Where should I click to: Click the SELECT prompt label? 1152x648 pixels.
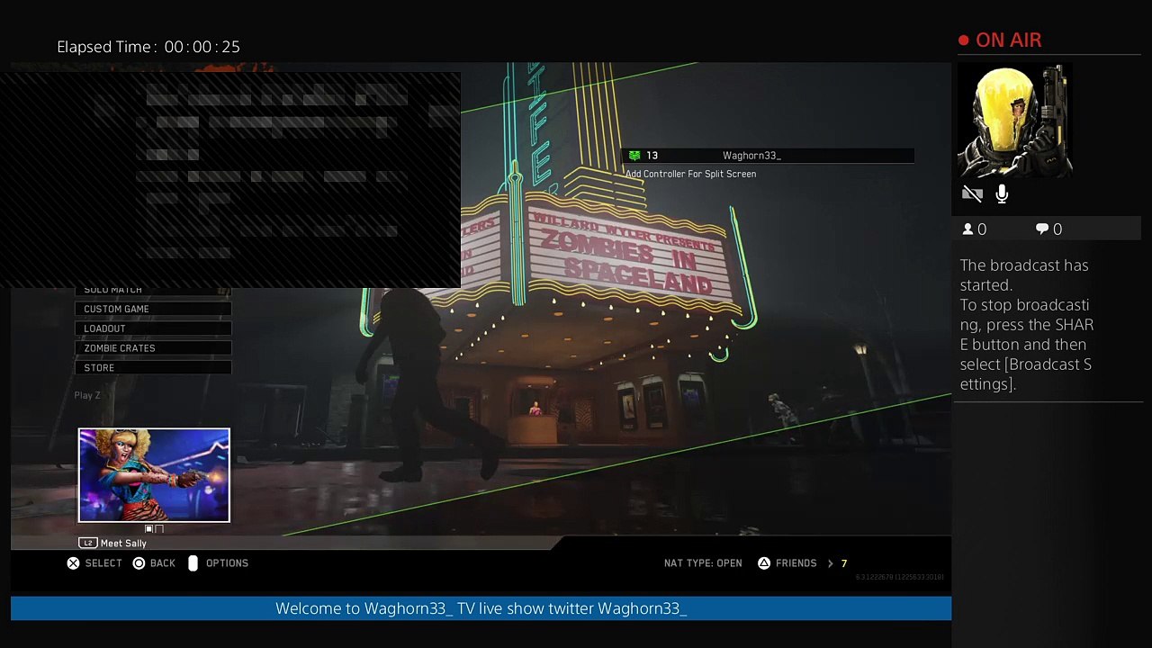103,563
